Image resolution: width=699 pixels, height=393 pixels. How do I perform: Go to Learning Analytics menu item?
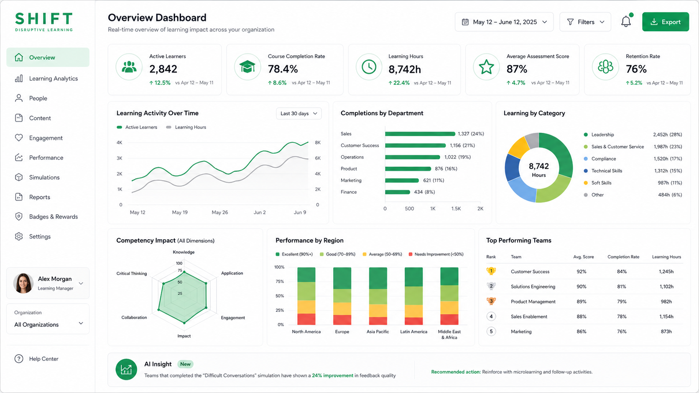pyautogui.click(x=48, y=79)
